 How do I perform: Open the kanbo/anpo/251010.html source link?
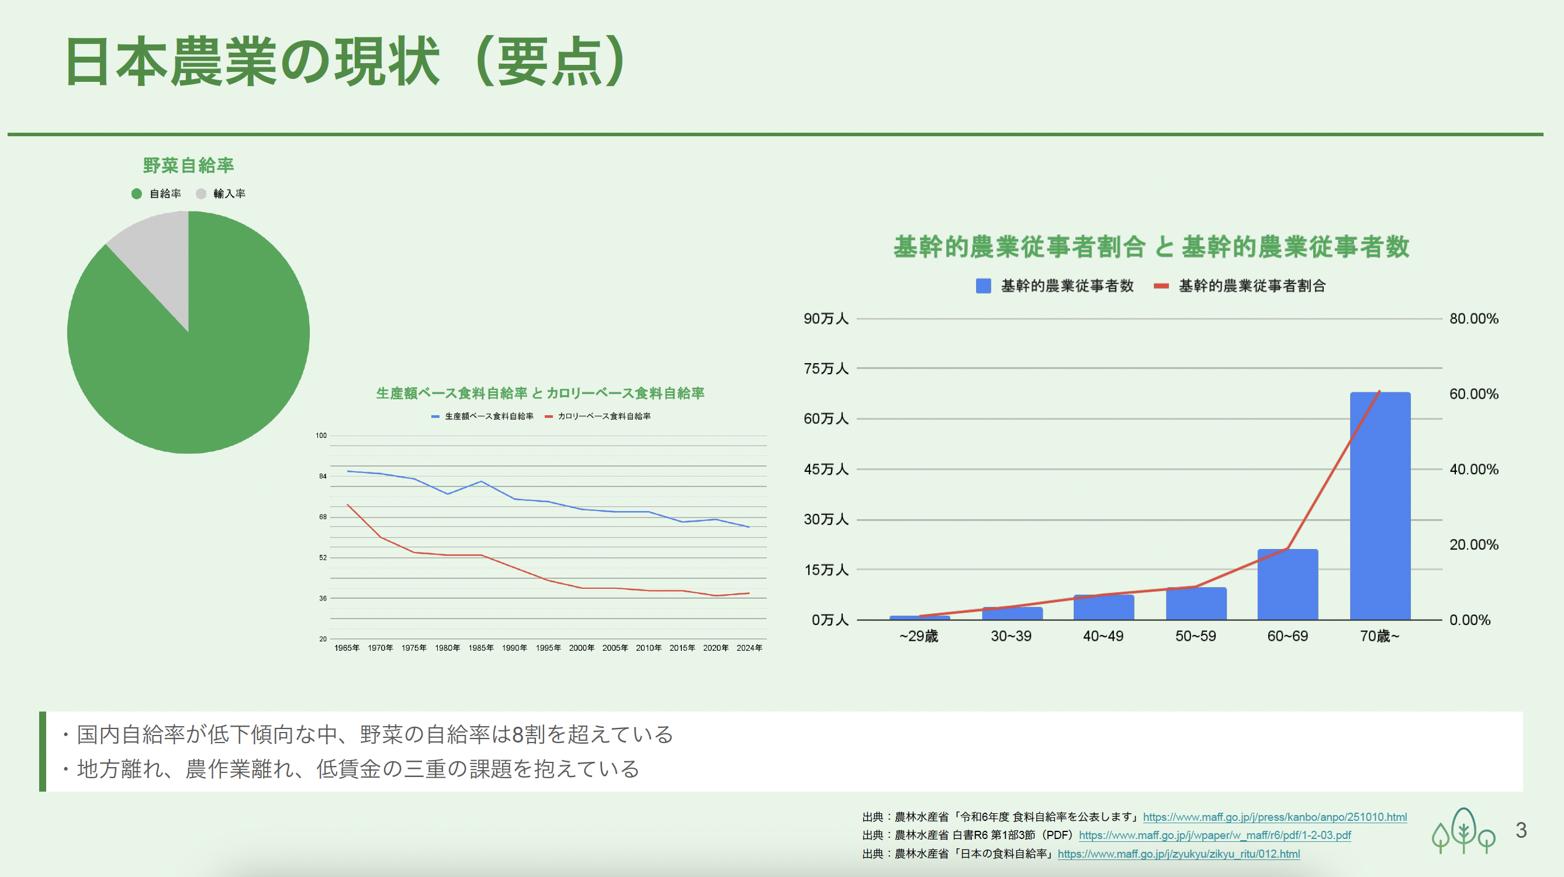pyautogui.click(x=1274, y=817)
